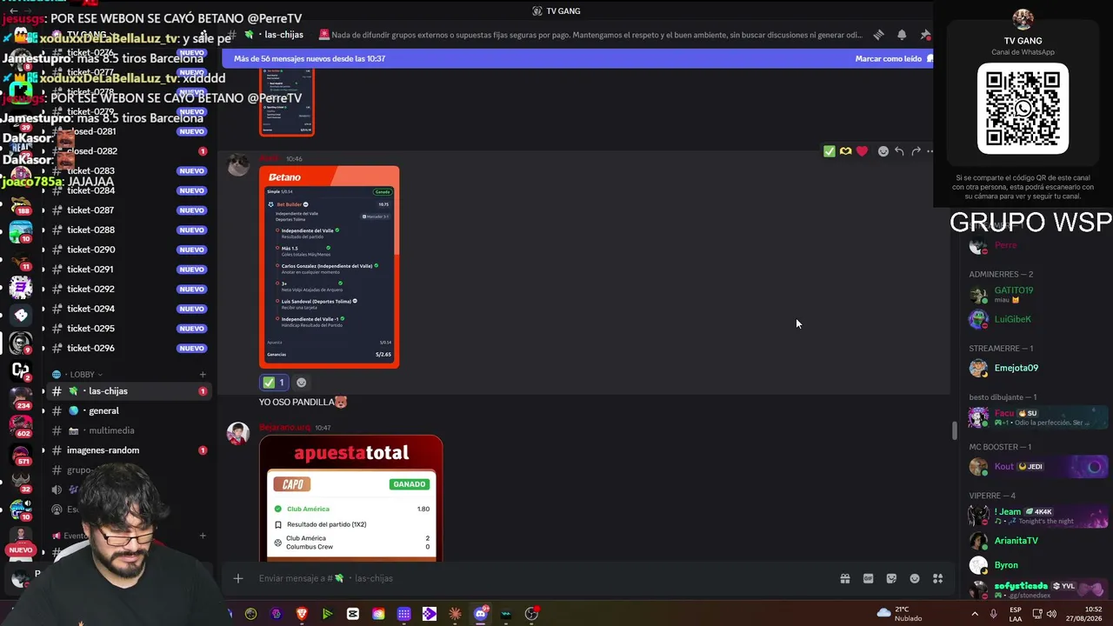
Task: Forward the hovered Betano message
Action: 916,151
